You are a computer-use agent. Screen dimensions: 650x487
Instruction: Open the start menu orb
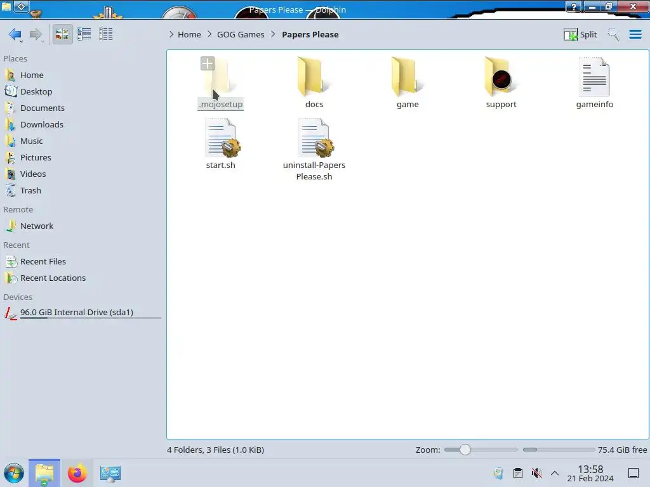14,473
